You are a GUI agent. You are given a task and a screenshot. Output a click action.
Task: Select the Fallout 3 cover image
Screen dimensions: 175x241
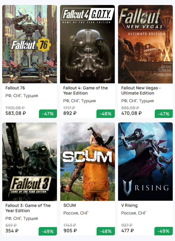point(29,162)
